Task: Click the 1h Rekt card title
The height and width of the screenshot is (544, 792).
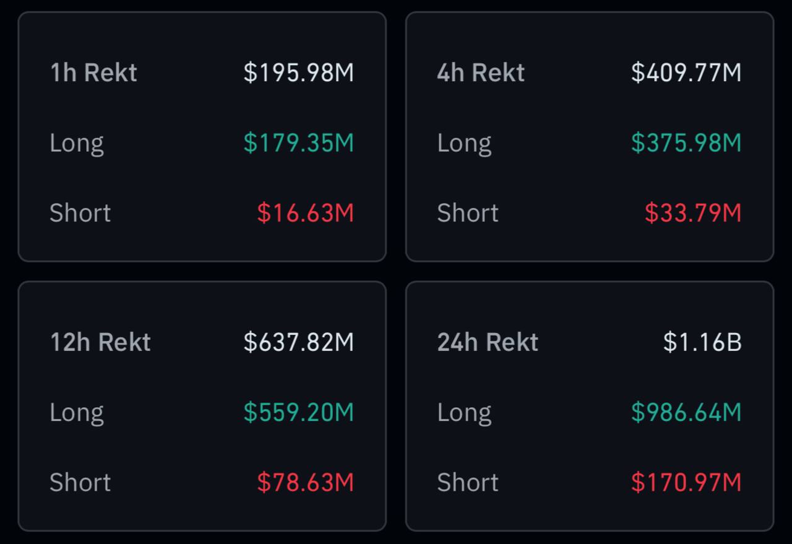Action: 93,73
